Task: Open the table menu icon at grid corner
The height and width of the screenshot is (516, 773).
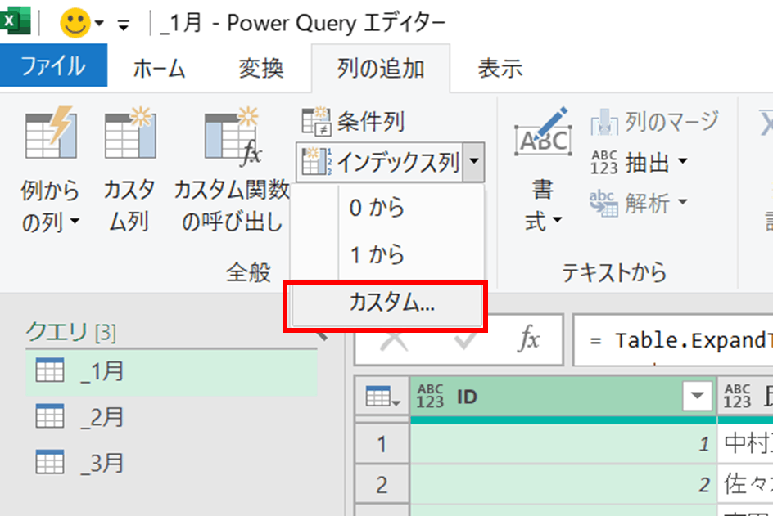Action: coord(382,397)
